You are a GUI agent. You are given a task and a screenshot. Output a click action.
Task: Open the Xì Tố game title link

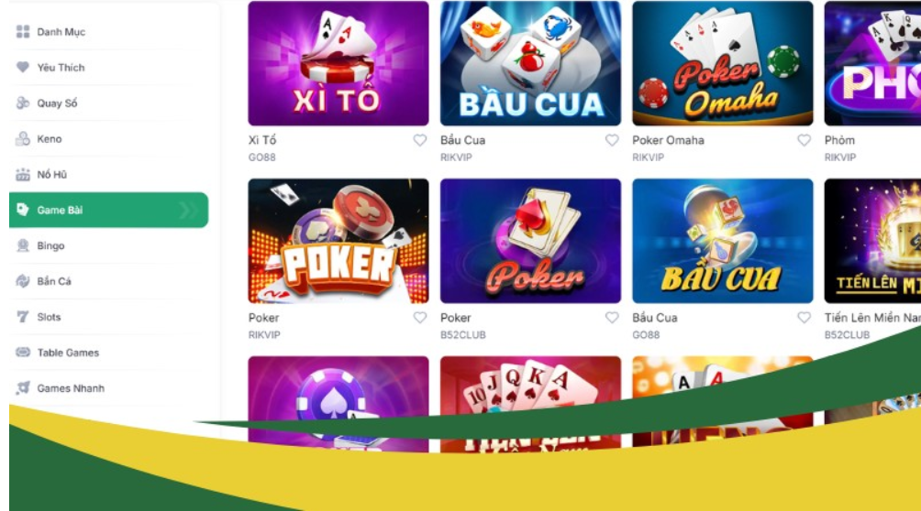click(262, 140)
